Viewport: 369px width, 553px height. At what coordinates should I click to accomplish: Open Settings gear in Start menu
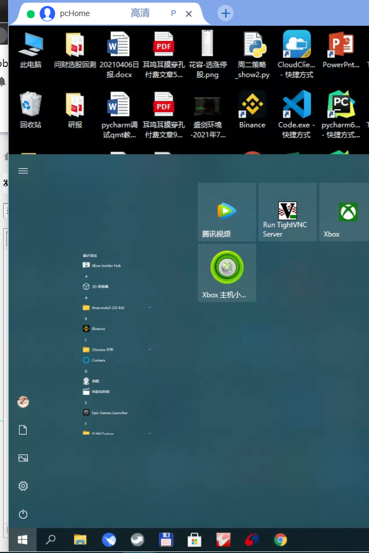[x=23, y=486]
